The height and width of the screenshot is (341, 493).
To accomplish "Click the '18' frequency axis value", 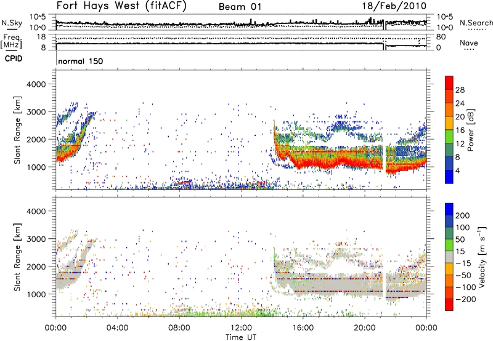I will (x=41, y=37).
